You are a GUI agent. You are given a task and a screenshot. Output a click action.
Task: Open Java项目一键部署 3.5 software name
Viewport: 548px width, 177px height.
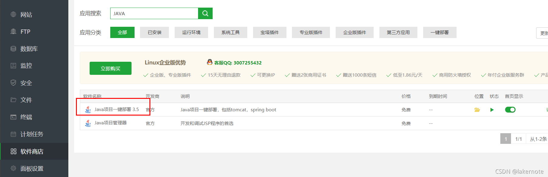tap(117, 109)
